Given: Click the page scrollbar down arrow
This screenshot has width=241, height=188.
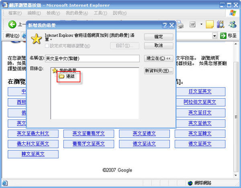Looking at the screenshot, I should [236, 175].
